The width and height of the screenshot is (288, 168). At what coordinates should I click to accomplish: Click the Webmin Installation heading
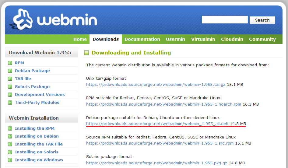click(34, 118)
